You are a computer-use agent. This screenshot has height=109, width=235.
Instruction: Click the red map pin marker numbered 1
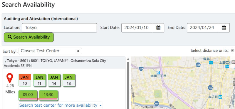10,78
